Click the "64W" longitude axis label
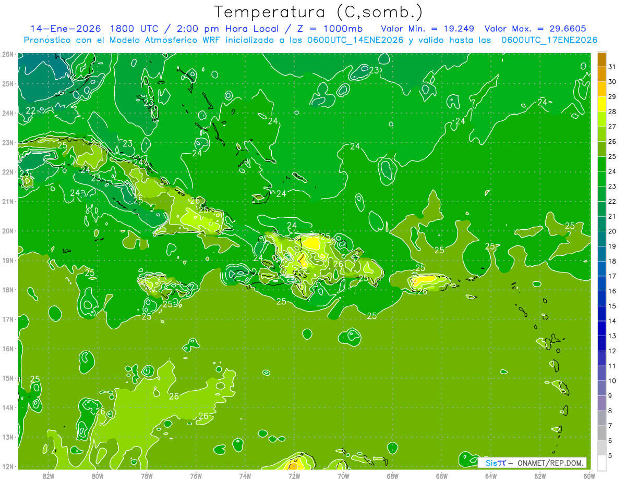 coord(491,476)
